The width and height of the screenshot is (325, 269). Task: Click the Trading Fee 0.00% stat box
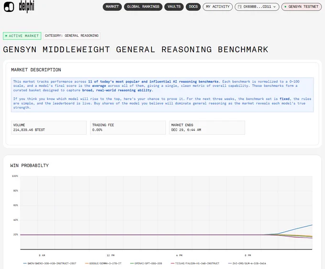click(128, 127)
